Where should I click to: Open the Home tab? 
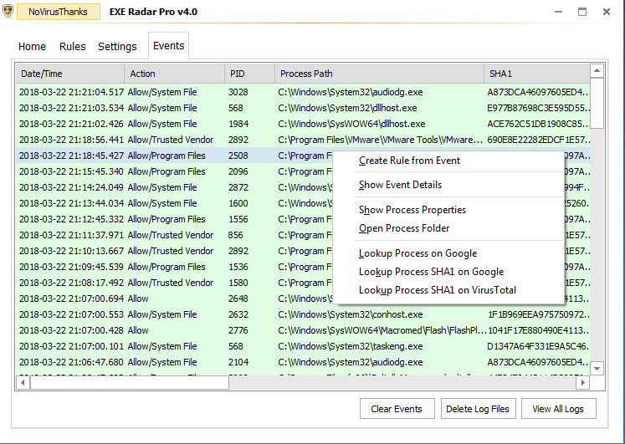(32, 47)
